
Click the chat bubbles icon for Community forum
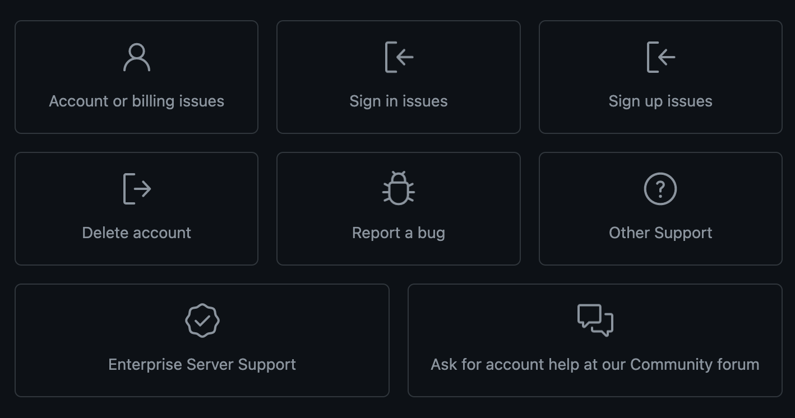tap(595, 321)
